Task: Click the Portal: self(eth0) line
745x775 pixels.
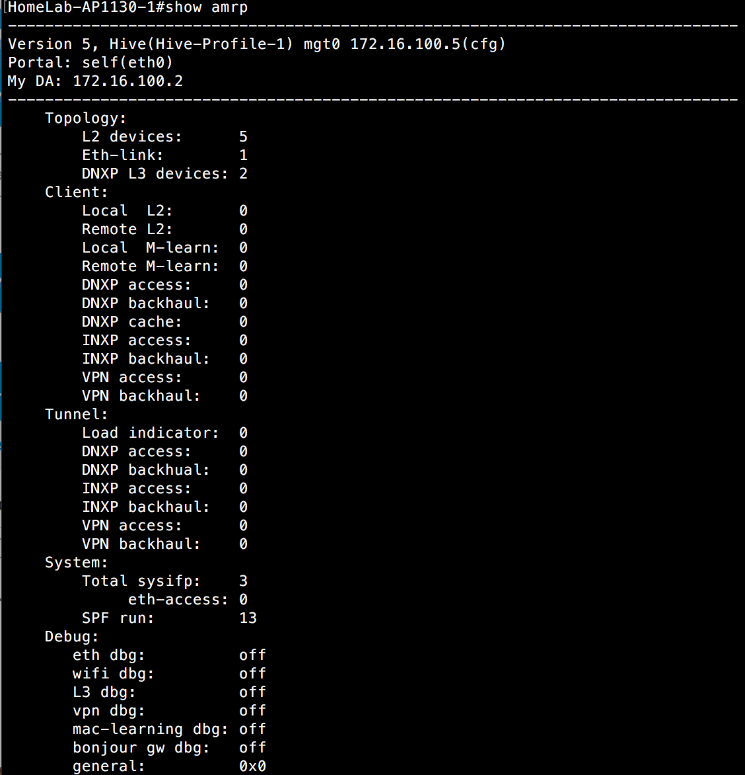Action: (x=90, y=63)
